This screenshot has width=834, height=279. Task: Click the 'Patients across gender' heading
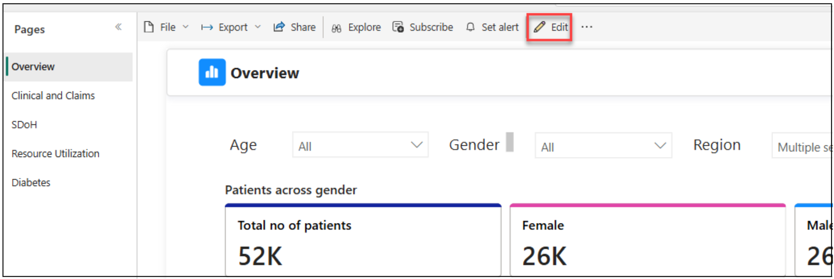pyautogui.click(x=291, y=190)
